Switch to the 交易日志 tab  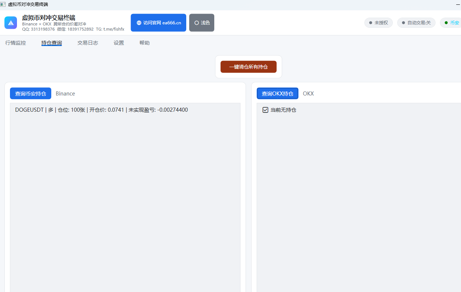click(88, 43)
